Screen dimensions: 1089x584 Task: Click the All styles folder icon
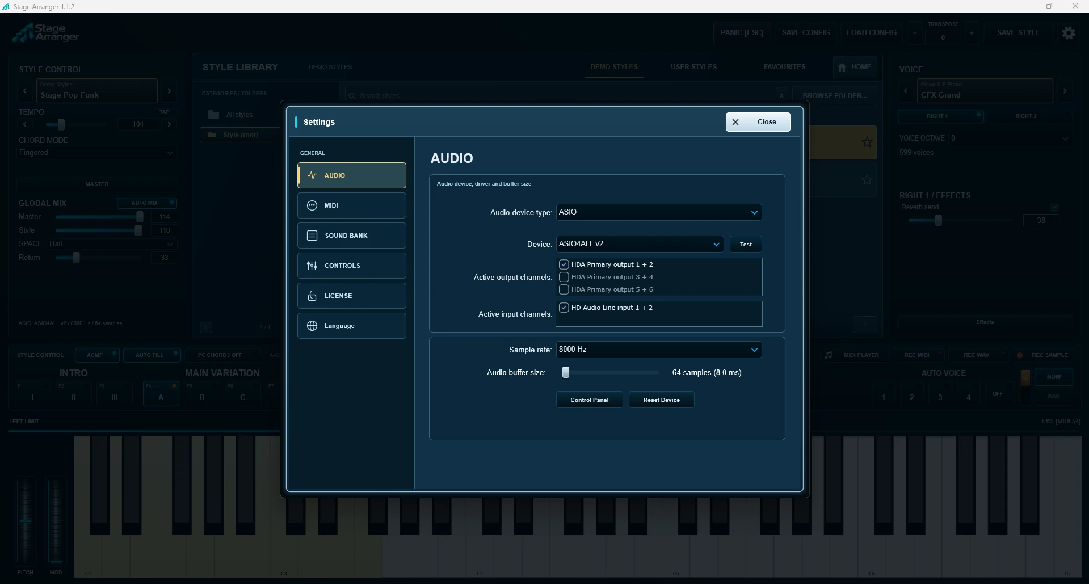click(214, 115)
